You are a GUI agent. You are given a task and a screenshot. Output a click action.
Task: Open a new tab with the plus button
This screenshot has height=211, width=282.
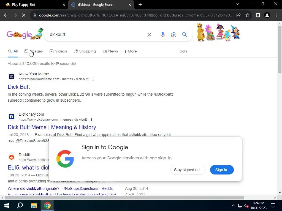tap(140, 5)
